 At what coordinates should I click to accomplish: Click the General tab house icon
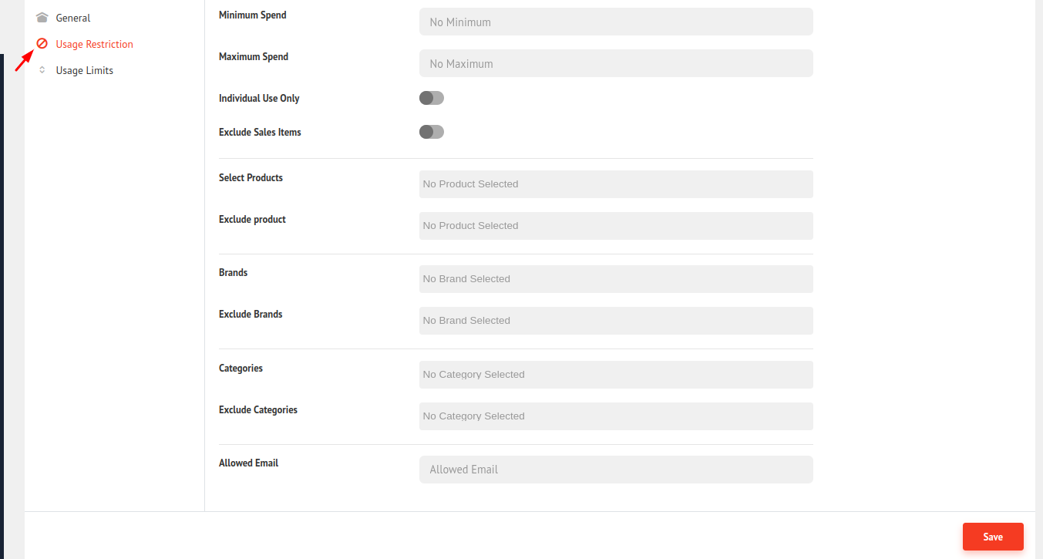[x=42, y=18]
